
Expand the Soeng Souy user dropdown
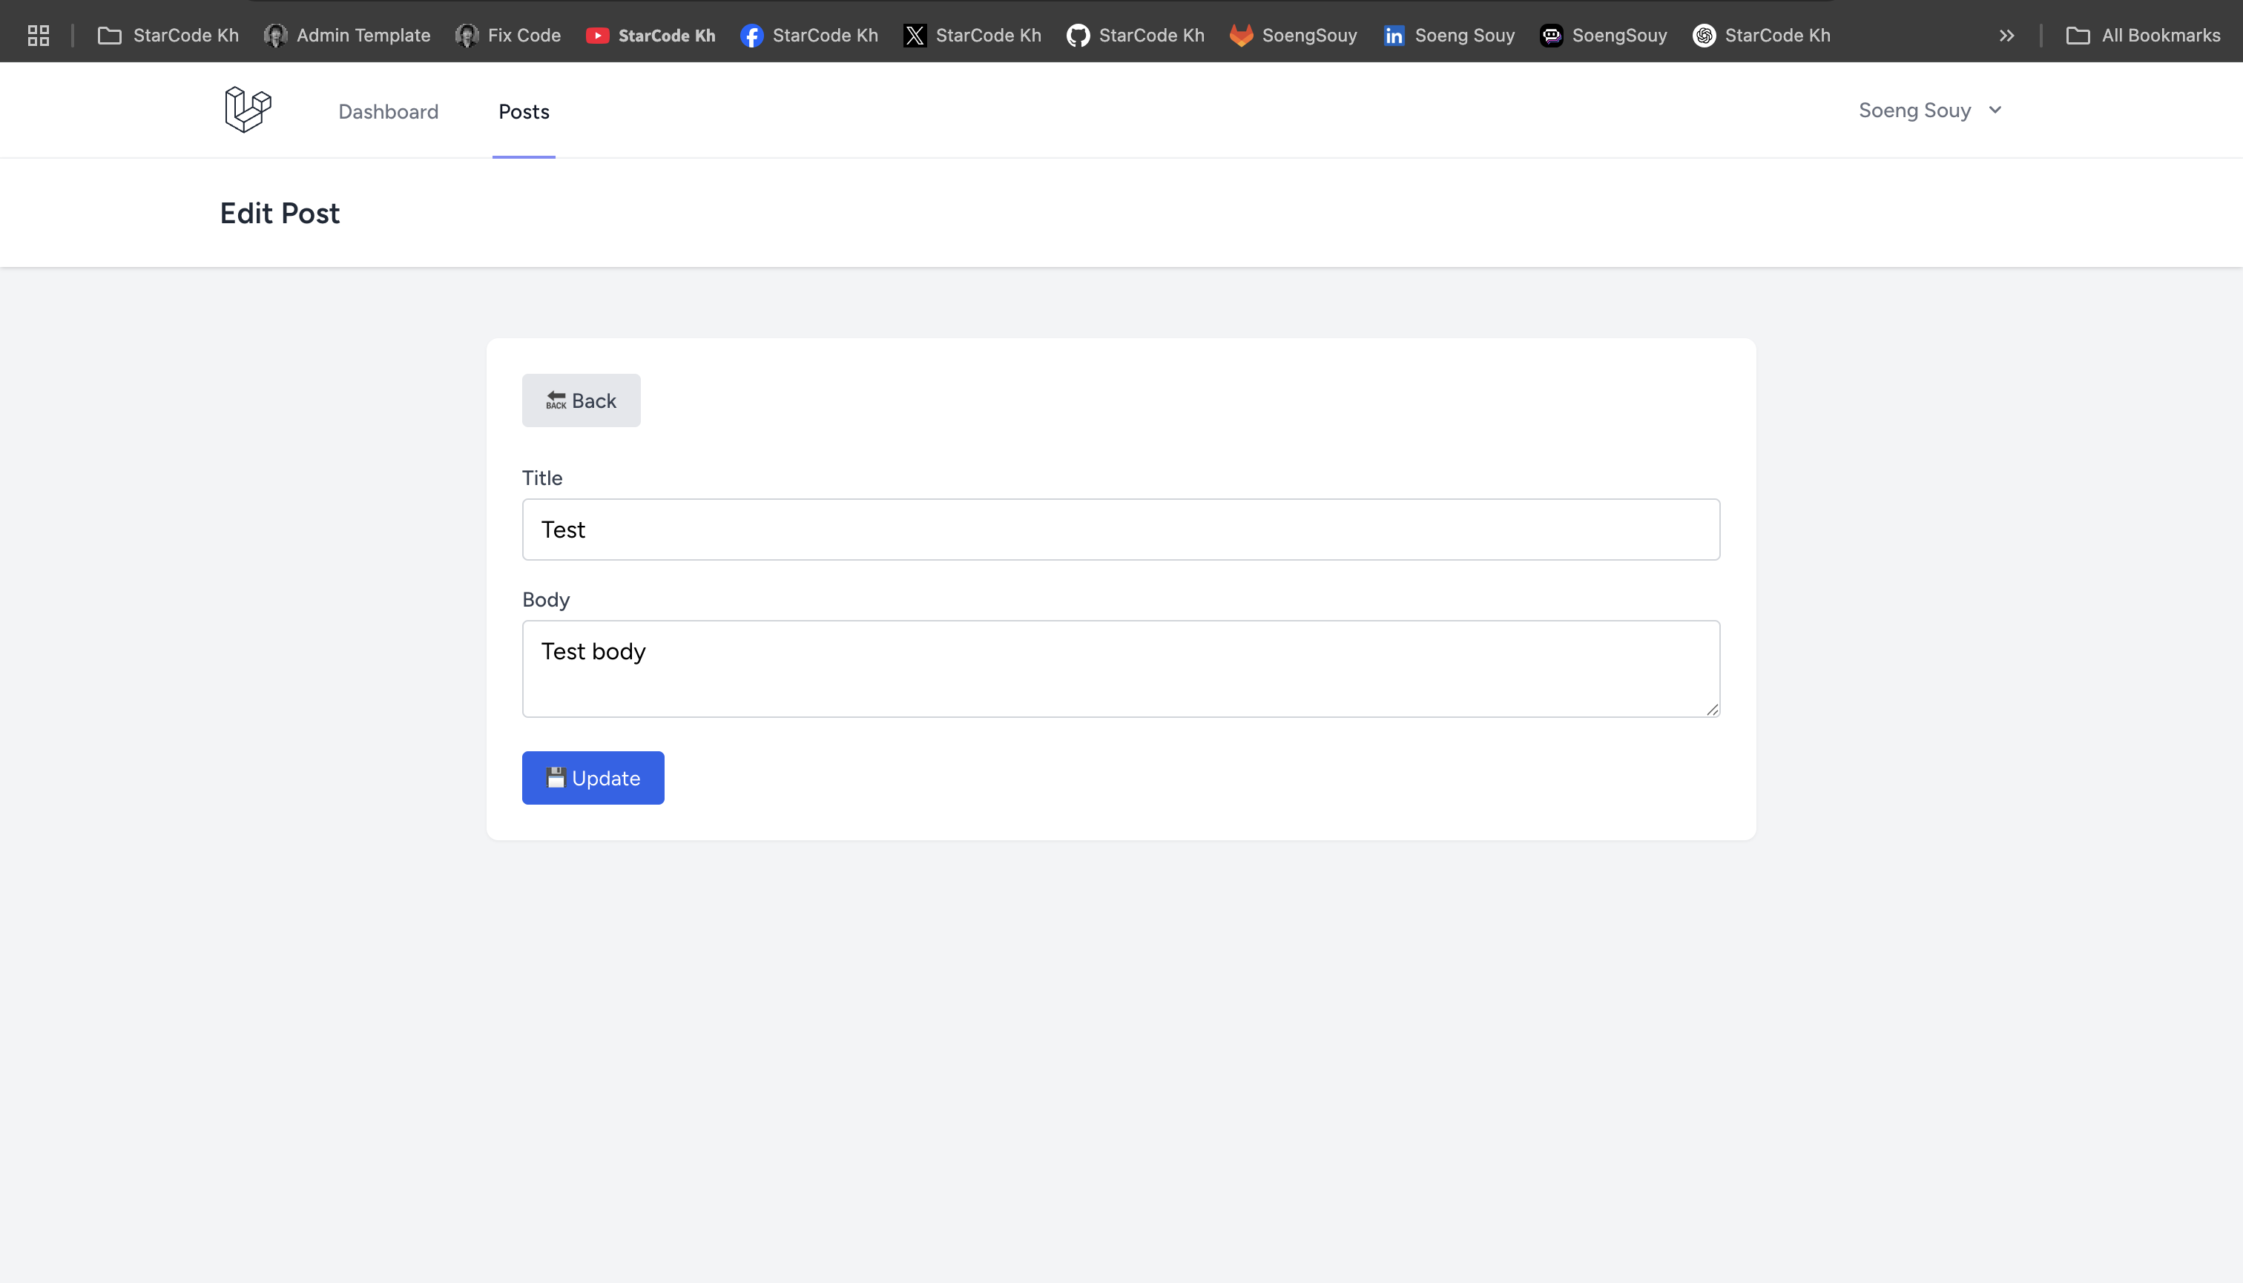1929,111
